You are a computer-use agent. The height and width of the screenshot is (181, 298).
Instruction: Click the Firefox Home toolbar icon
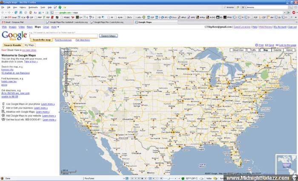(x=30, y=12)
